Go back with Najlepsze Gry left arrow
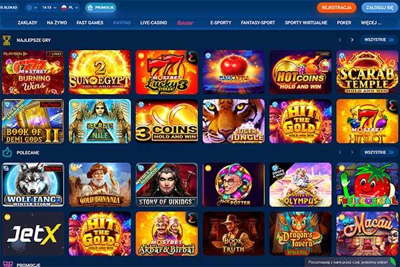This screenshot has height=267, width=400. [340, 40]
